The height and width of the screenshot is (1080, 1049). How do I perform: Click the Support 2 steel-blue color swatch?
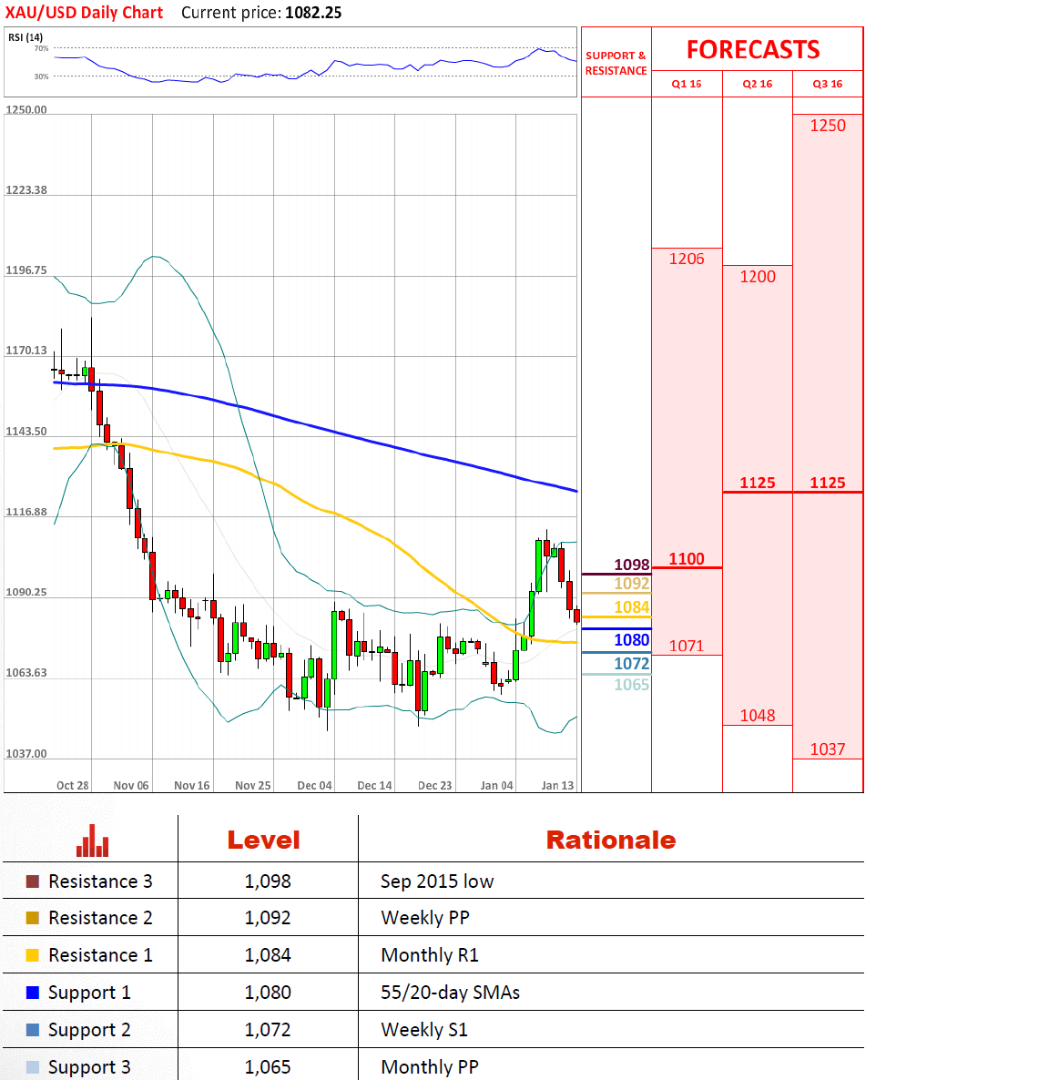click(33, 1030)
